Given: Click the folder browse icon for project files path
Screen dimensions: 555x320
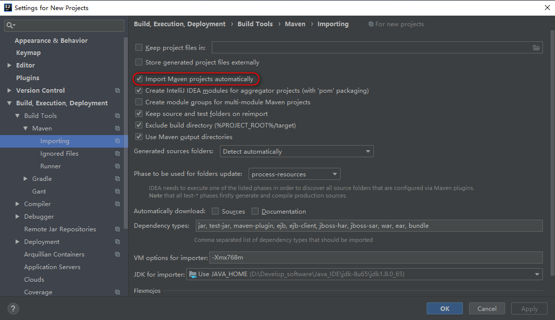Looking at the screenshot, I should 536,47.
